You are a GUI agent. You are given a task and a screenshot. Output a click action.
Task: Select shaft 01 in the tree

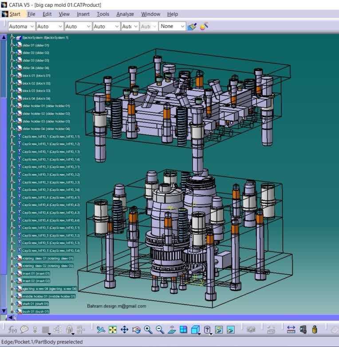point(35,304)
